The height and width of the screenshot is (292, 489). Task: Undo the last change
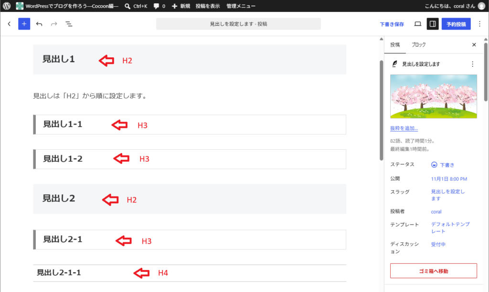click(39, 24)
